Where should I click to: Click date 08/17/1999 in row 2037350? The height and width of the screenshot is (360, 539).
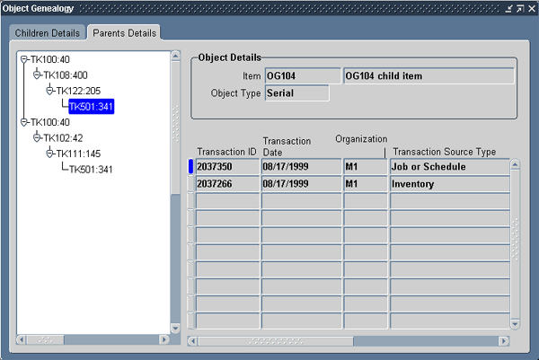point(301,167)
